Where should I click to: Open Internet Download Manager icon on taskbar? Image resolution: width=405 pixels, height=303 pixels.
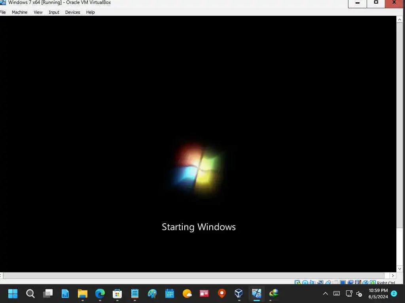pos(274,294)
